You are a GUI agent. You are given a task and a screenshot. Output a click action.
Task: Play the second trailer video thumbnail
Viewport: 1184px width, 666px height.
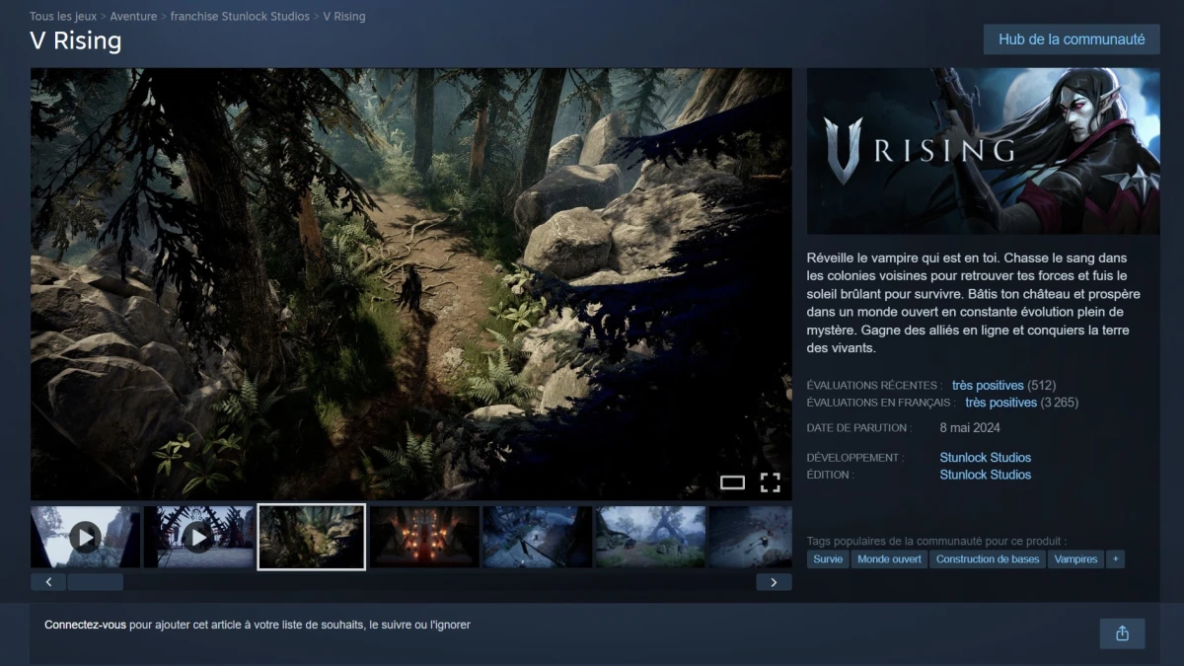(198, 537)
